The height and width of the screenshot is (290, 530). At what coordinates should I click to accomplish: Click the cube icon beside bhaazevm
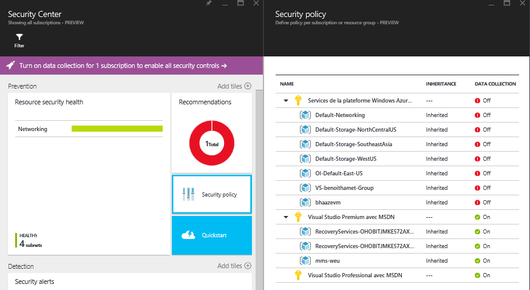tap(305, 202)
